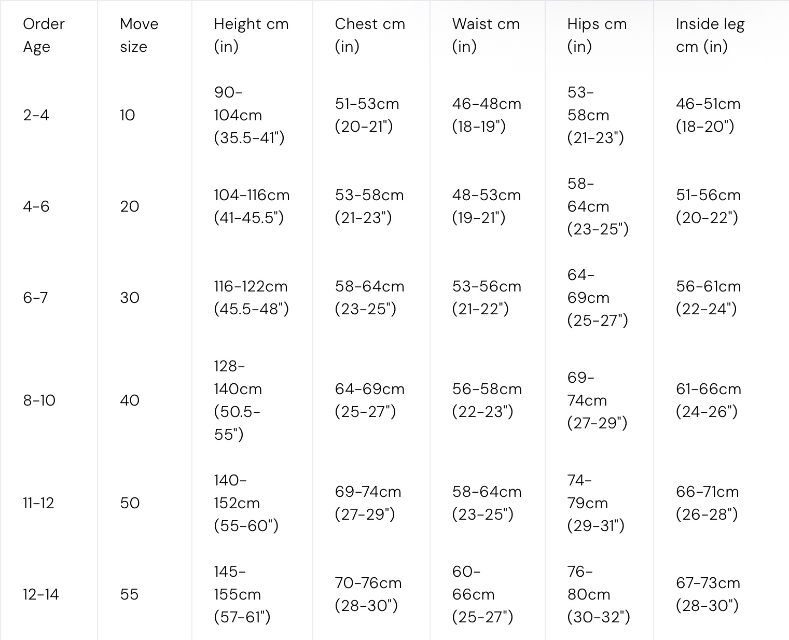Select the Height cm (in) header
Screen dimensions: 789x640
tap(251, 35)
